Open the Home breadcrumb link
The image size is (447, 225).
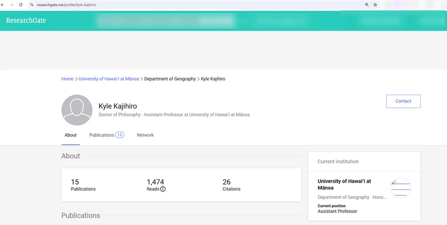point(68,79)
